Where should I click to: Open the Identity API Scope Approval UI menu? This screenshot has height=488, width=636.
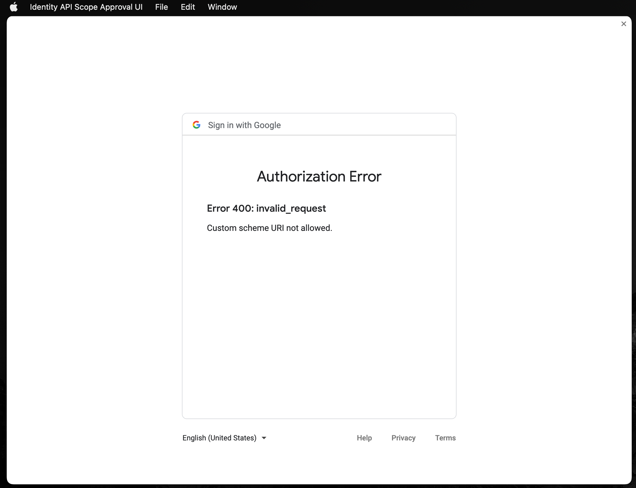pyautogui.click(x=86, y=7)
